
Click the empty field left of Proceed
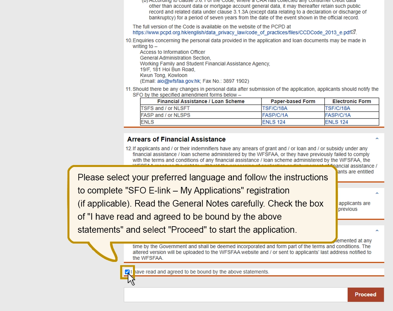coord(236,295)
